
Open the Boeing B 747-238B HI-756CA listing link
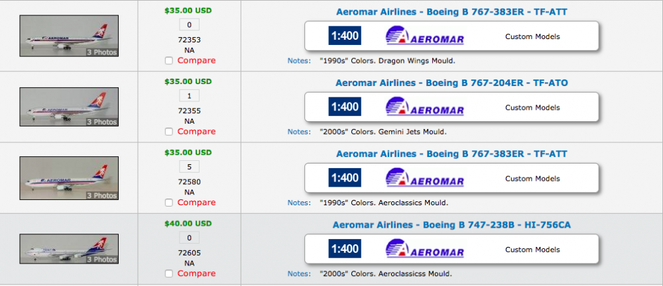coord(452,225)
